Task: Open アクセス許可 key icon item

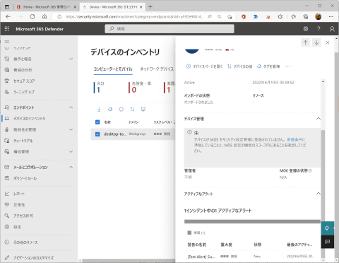Action: 23,216
